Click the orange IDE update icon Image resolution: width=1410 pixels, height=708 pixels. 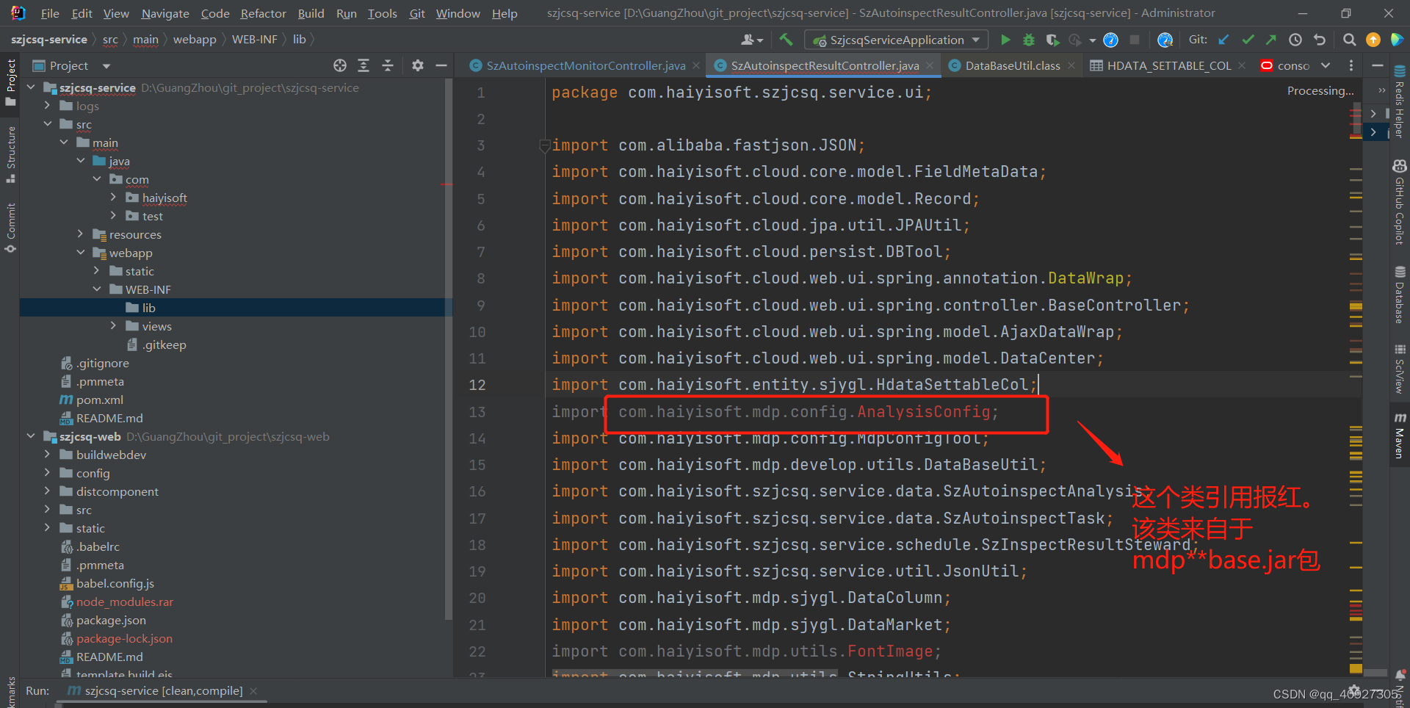(x=1373, y=40)
